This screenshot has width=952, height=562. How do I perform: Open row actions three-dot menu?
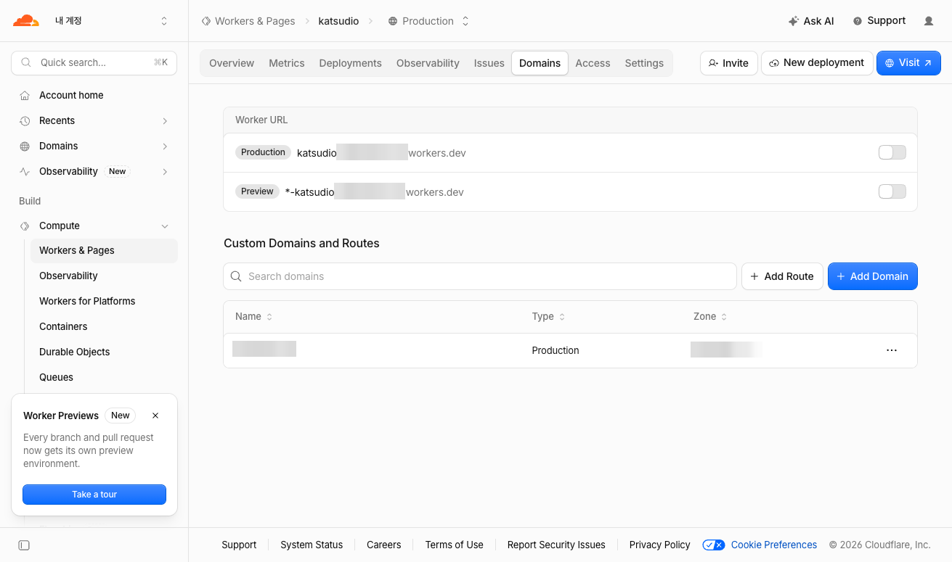tap(892, 350)
